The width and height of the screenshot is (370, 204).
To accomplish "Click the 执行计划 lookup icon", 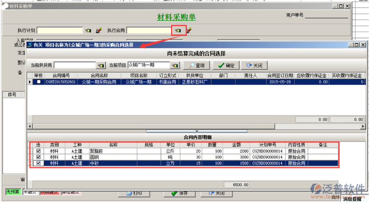I will [88, 30].
